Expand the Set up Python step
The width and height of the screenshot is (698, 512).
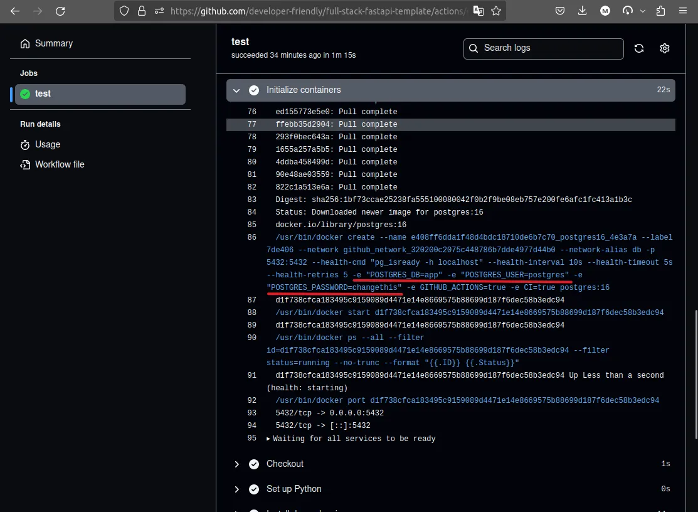[236, 489]
